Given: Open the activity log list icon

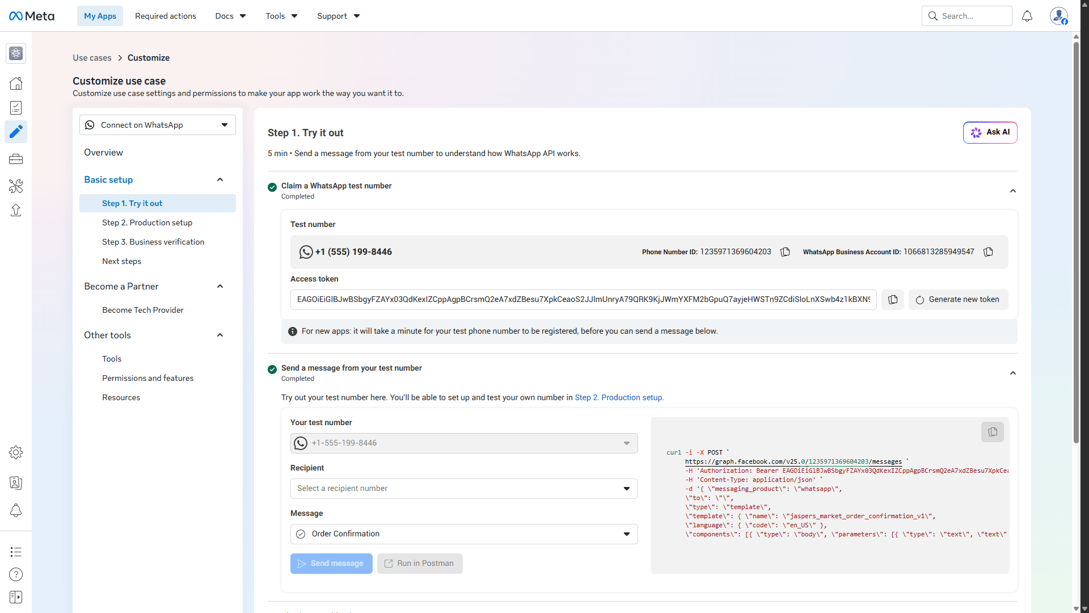Looking at the screenshot, I should pyautogui.click(x=16, y=552).
